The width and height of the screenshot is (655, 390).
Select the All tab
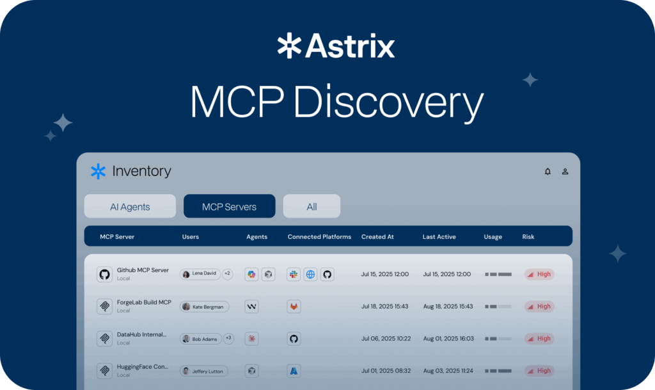click(x=312, y=207)
